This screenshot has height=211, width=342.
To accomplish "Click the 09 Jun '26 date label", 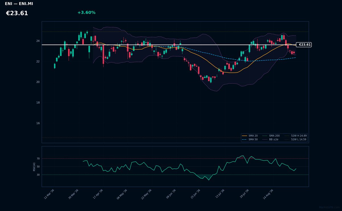I will tap(171, 194).
